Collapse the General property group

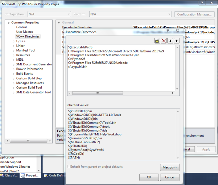coord(59,23)
